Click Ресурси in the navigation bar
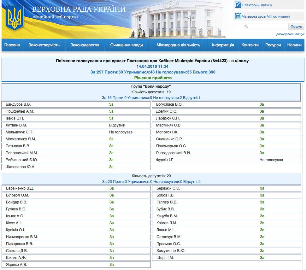This screenshot has width=306, height=270. (x=273, y=45)
